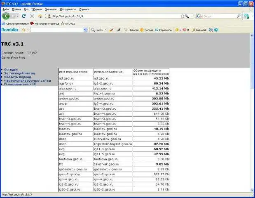
Task: Select the zelezniak.geoi.ru host cell
Action: (x=113, y=164)
